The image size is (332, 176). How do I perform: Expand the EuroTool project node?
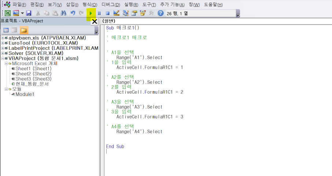(3, 43)
